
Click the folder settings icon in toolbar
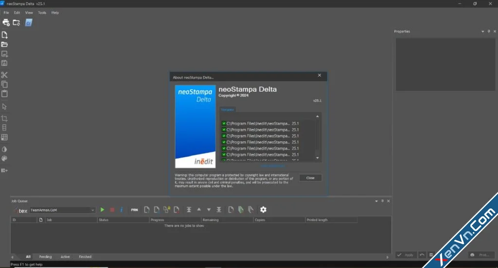coord(16,22)
